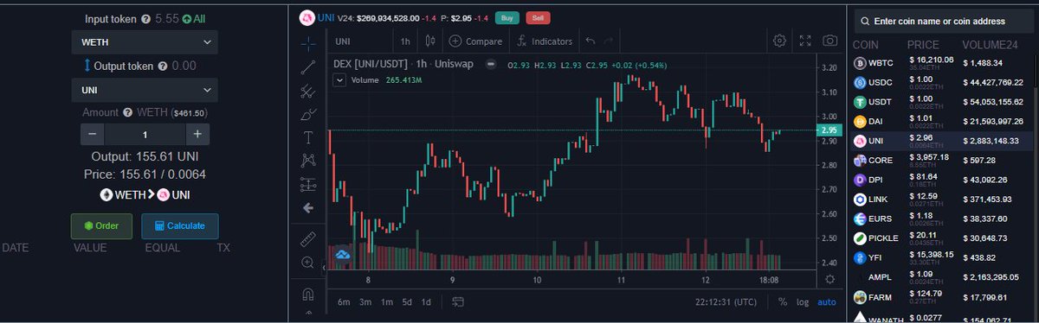Undo the last chart action
Image resolution: width=1039 pixels, height=323 pixels.
pos(590,41)
